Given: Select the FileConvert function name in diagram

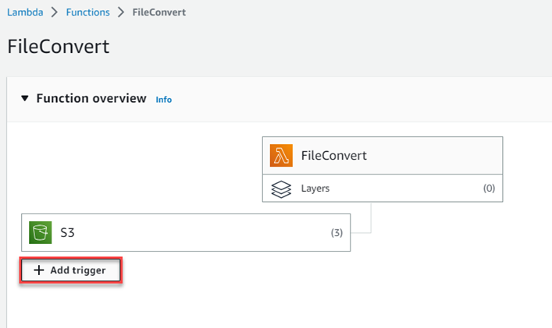Looking at the screenshot, I should pos(333,156).
